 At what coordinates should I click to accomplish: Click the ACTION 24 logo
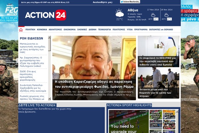coord(45,15)
